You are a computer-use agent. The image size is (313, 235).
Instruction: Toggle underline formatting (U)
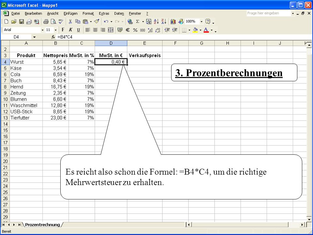click(78, 30)
